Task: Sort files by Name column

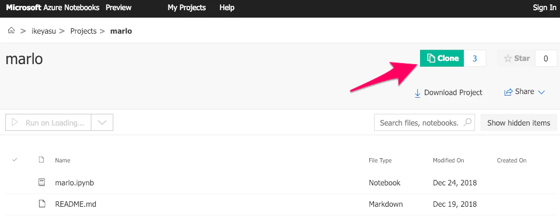Action: click(x=63, y=160)
